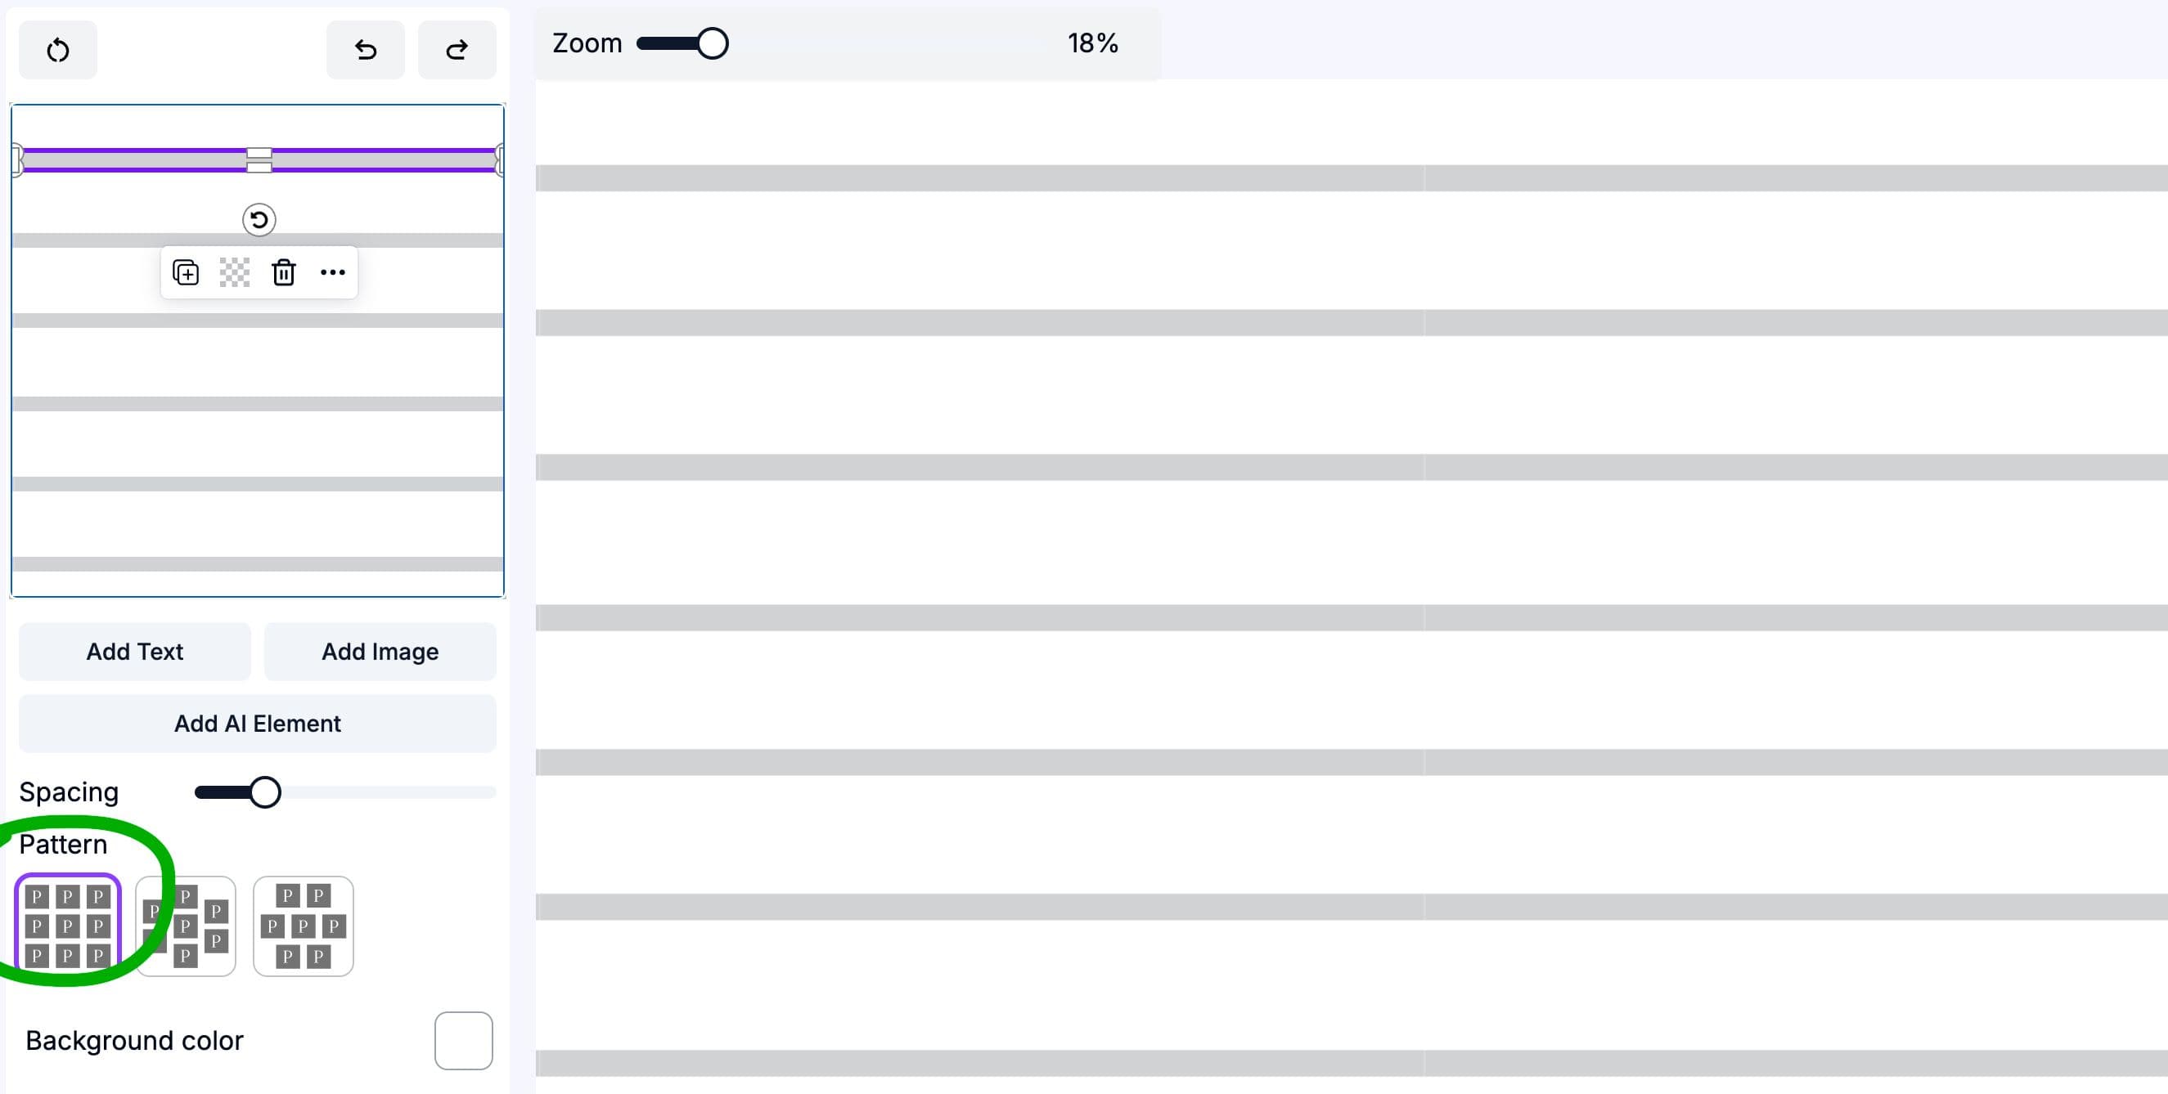This screenshot has height=1094, width=2168.
Task: Select the straight grid pattern option
Action: coord(67,925)
